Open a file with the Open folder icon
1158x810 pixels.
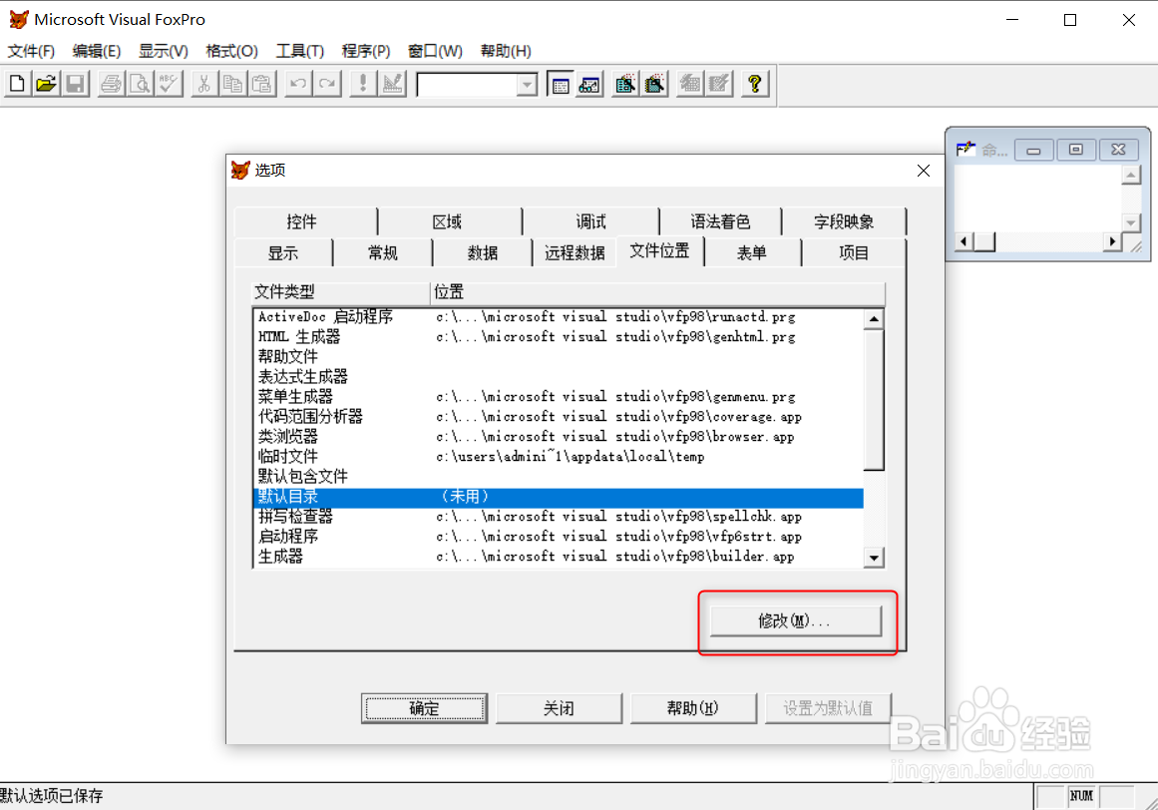coord(46,84)
